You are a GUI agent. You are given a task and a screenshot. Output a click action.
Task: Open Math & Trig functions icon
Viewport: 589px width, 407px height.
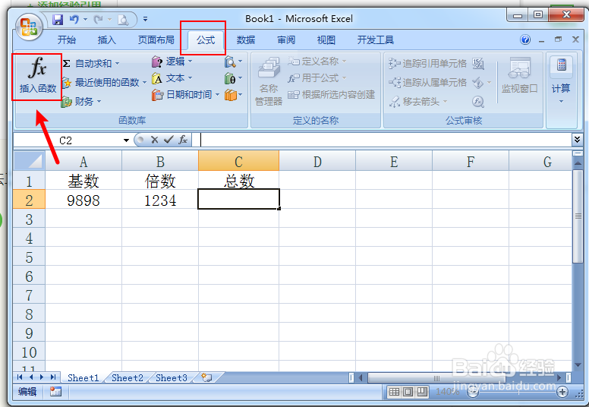coord(233,78)
